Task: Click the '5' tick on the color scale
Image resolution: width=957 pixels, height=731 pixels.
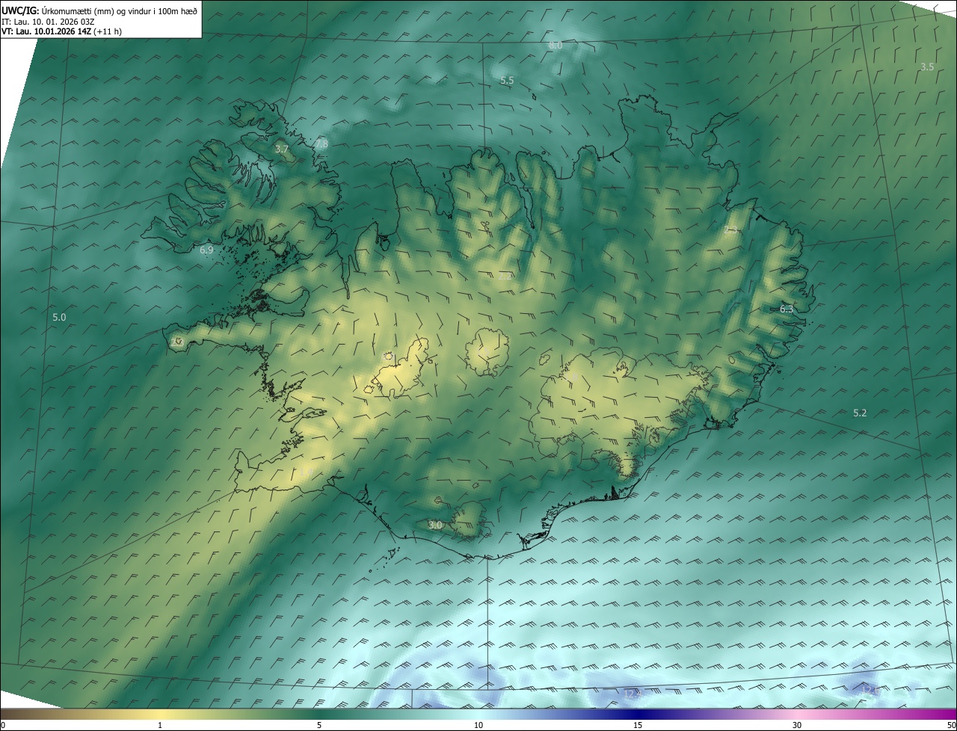Action: 319,725
